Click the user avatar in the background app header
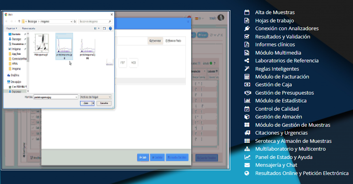Viewport: 353px width, 184px height. click(x=221, y=18)
